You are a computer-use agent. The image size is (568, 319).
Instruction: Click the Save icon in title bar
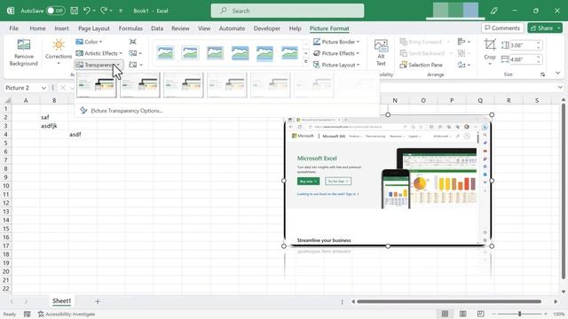[x=75, y=11]
